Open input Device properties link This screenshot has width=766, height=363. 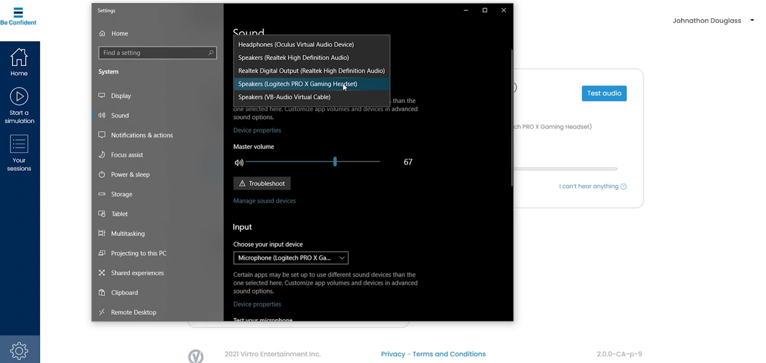(x=257, y=304)
